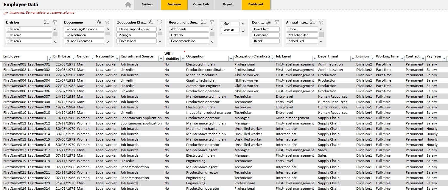Clear the Occupation Classification slicer filter

(x=160, y=22)
